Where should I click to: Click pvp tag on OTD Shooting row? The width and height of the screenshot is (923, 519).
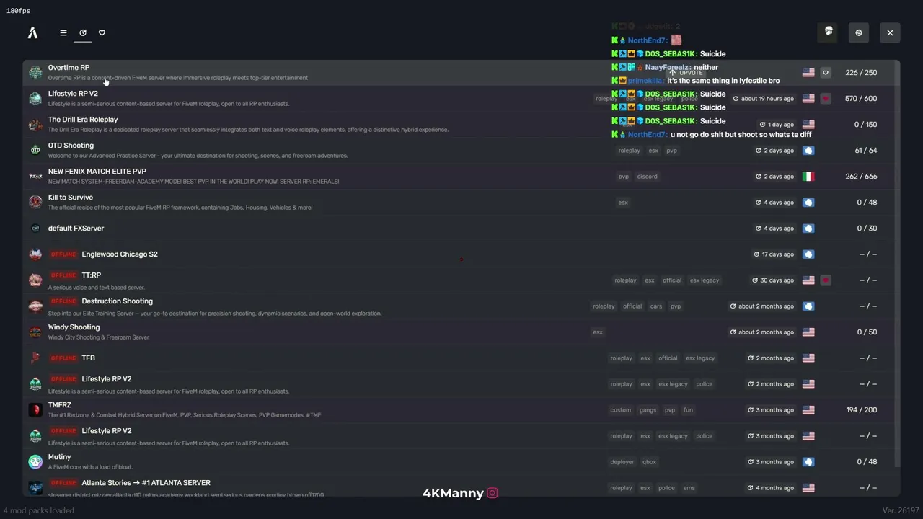(x=671, y=151)
